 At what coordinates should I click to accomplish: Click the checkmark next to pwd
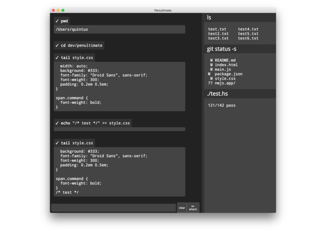(57, 21)
